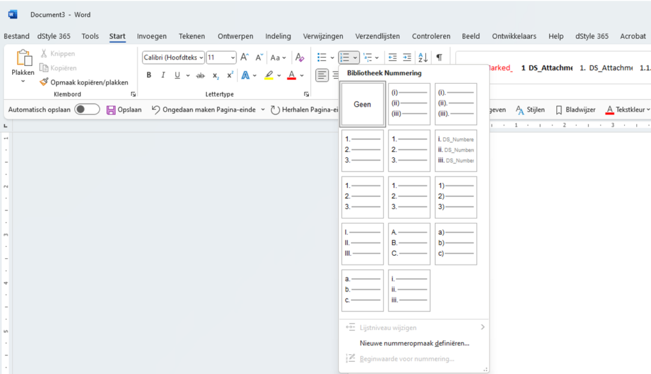Sort text with A-Z sort icon

pyautogui.click(x=423, y=57)
